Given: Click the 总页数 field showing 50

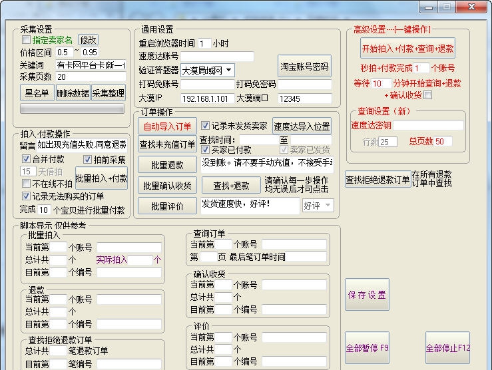Looking at the screenshot, I should click(443, 142).
